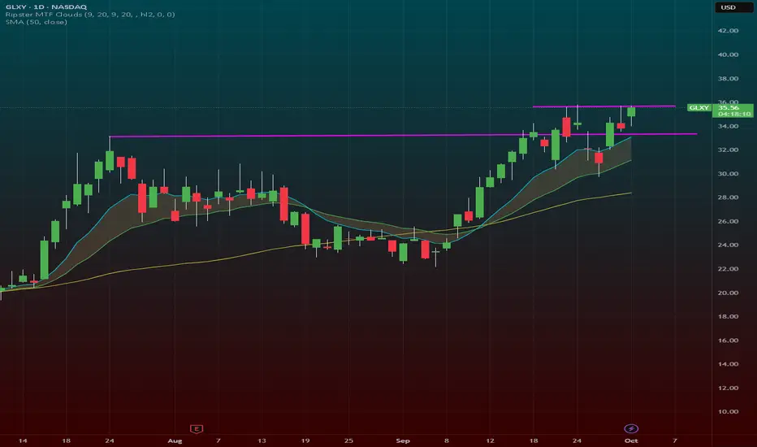Click the purple lightning event icon
The width and height of the screenshot is (757, 447).
tap(631, 428)
